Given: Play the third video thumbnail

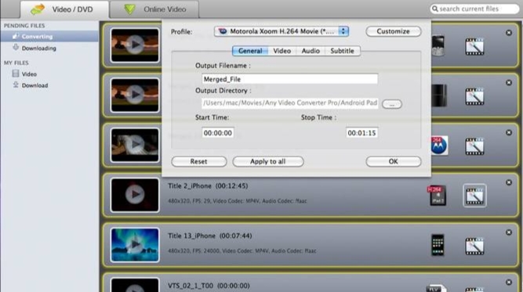Looking at the screenshot, I should [135, 145].
